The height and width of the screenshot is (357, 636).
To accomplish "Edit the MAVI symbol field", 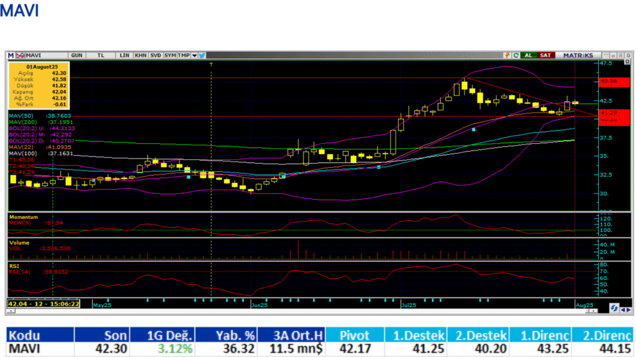I will pyautogui.click(x=46, y=55).
